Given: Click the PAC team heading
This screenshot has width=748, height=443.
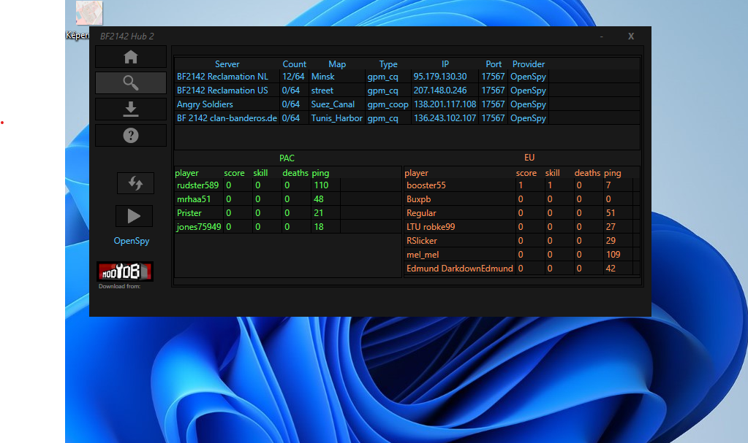Looking at the screenshot, I should point(287,158).
